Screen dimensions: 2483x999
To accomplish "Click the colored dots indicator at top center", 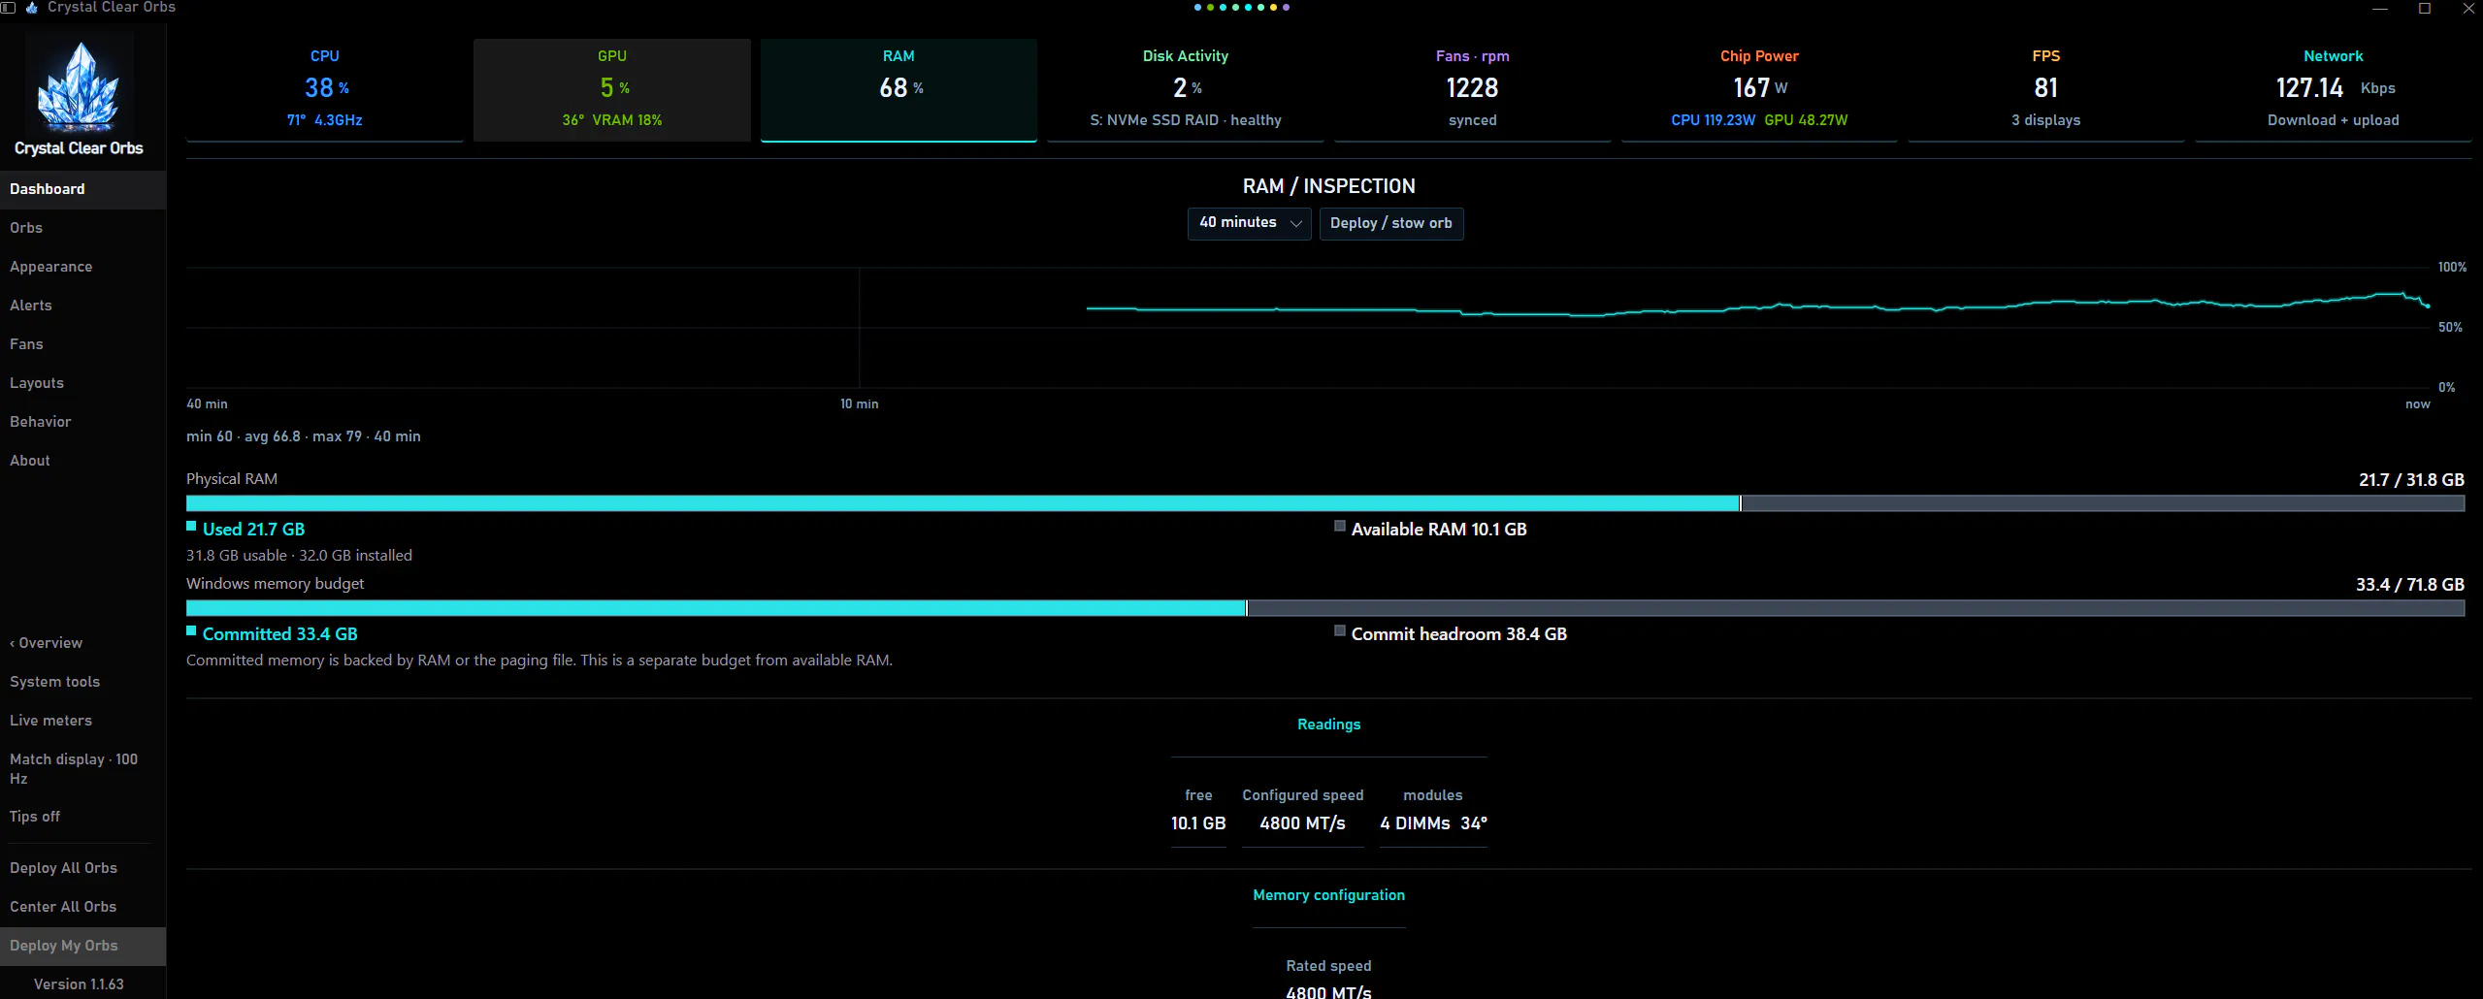I will [1242, 8].
